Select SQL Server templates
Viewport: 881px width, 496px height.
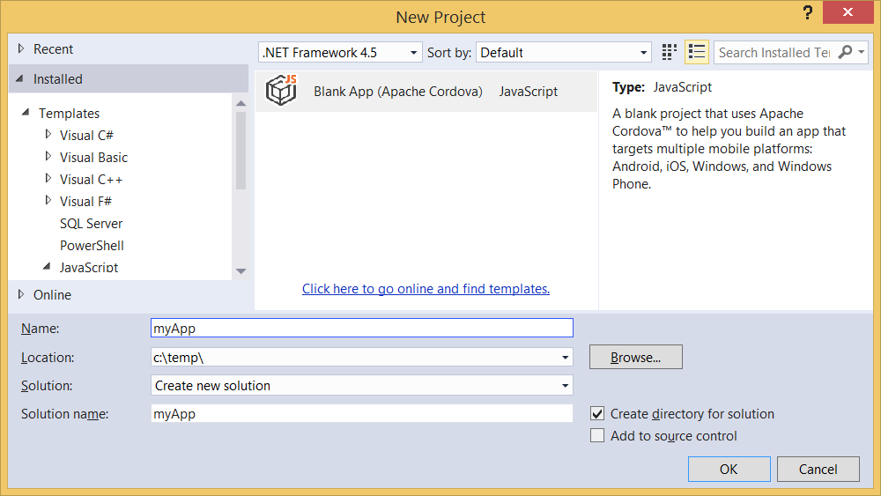(x=91, y=224)
